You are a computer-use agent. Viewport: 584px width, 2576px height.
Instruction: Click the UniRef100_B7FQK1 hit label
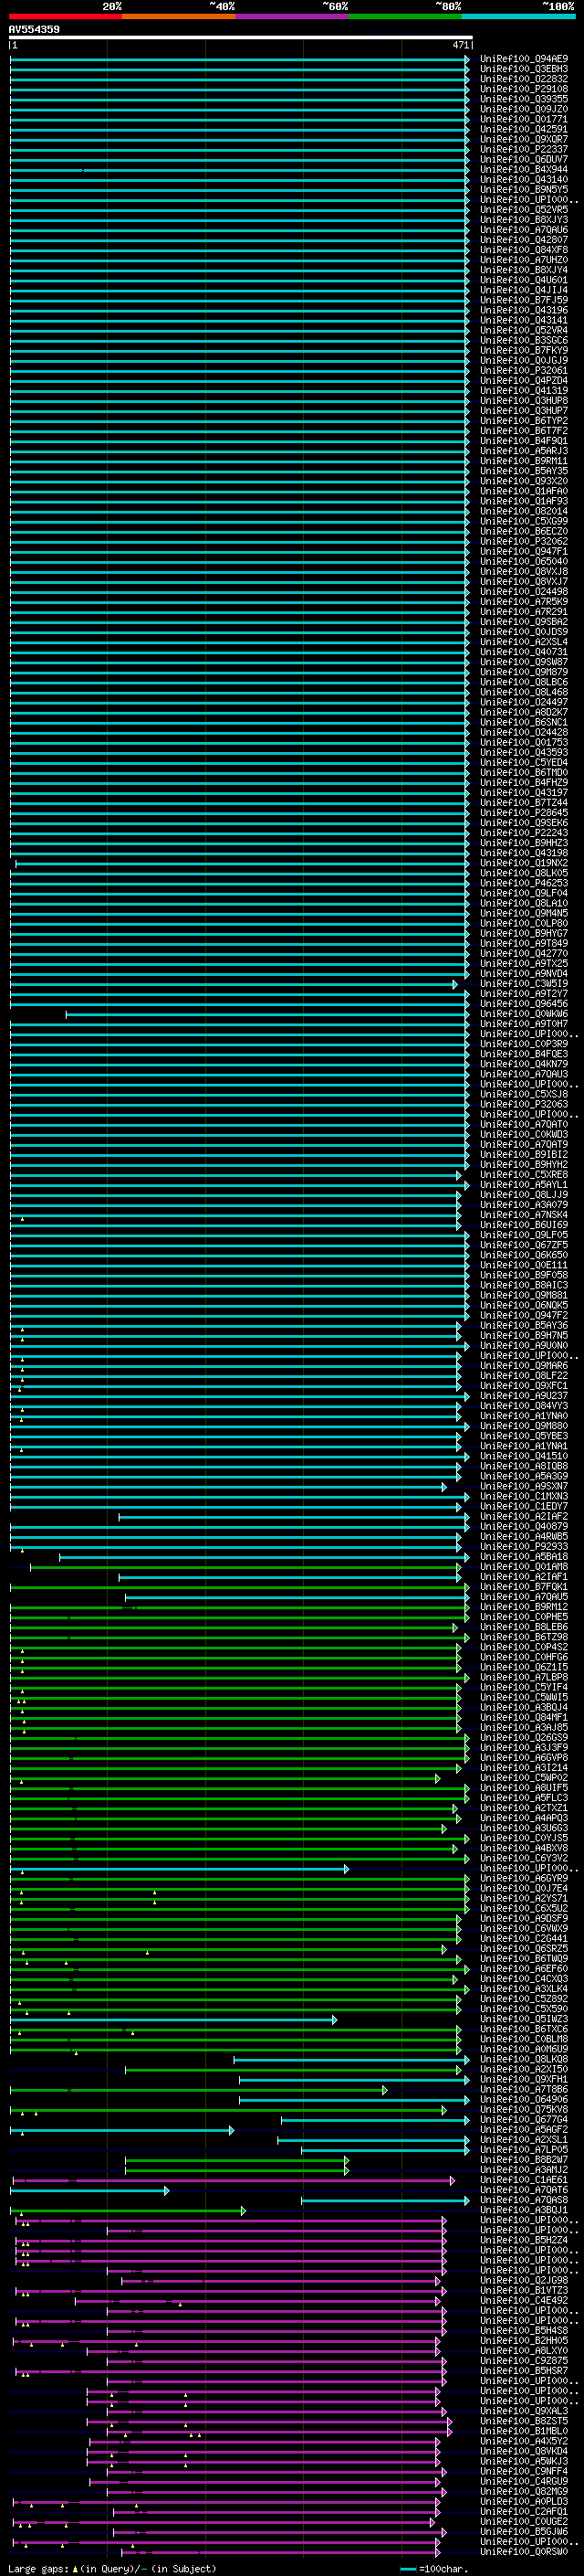coord(524,1586)
